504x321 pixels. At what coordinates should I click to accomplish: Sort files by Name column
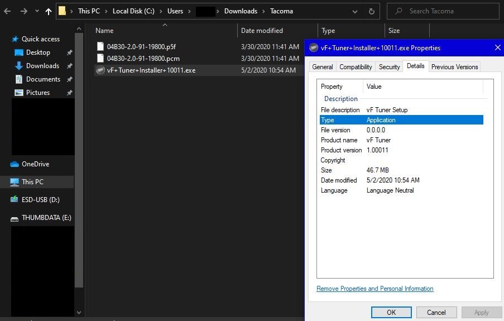coord(104,31)
